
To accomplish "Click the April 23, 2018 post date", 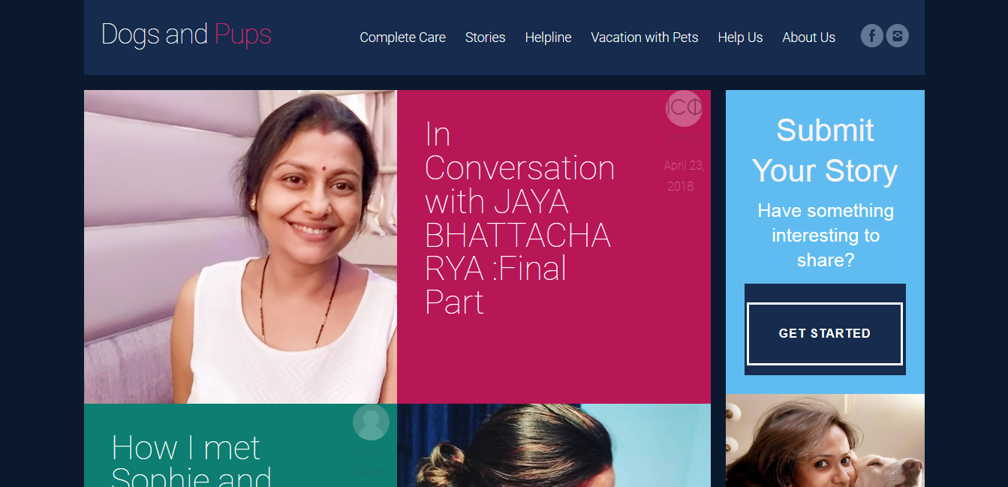I will click(x=683, y=176).
